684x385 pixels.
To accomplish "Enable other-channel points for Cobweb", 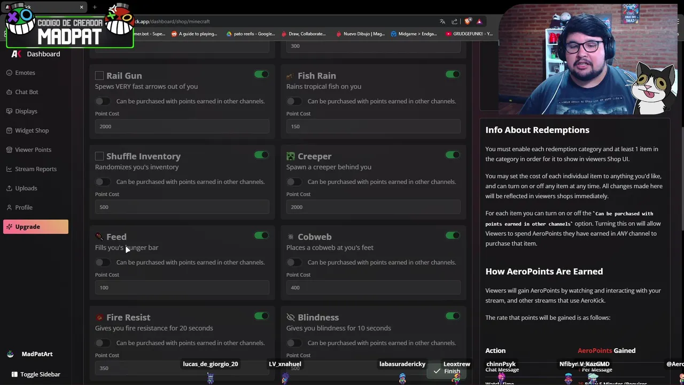I will tap(294, 262).
